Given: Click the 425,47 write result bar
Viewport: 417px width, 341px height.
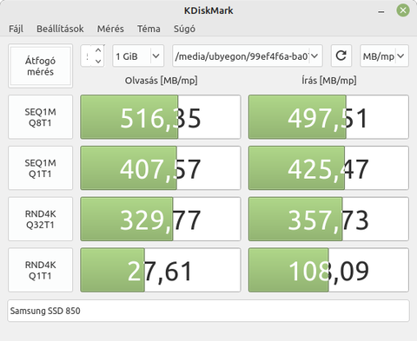Looking at the screenshot, I should pyautogui.click(x=328, y=168).
